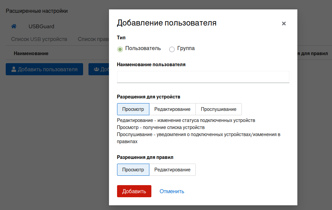Click the для правил column header
This screenshot has width=332, height=210.
[315, 53]
